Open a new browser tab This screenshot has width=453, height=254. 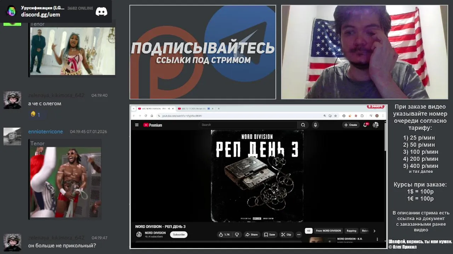219,109
